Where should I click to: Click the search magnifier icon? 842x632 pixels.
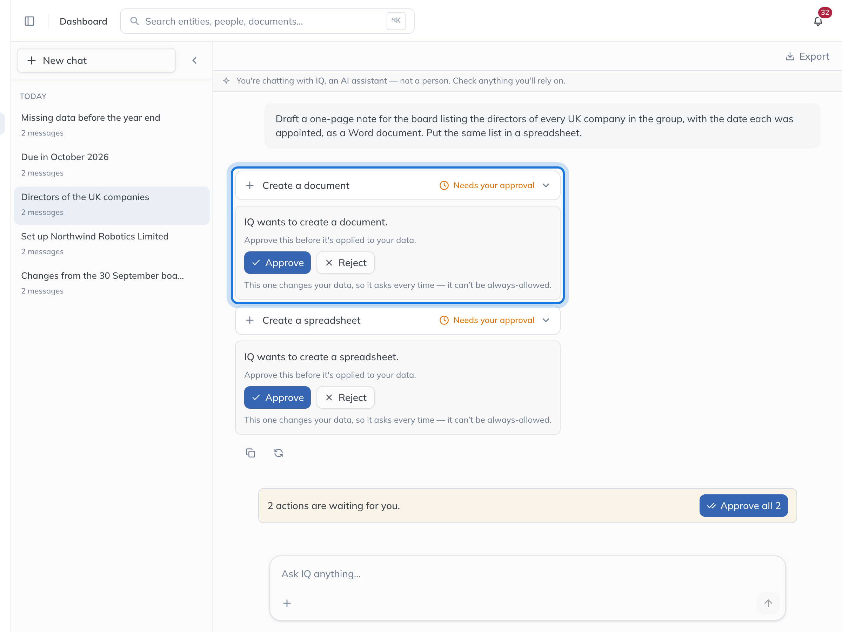coord(134,21)
